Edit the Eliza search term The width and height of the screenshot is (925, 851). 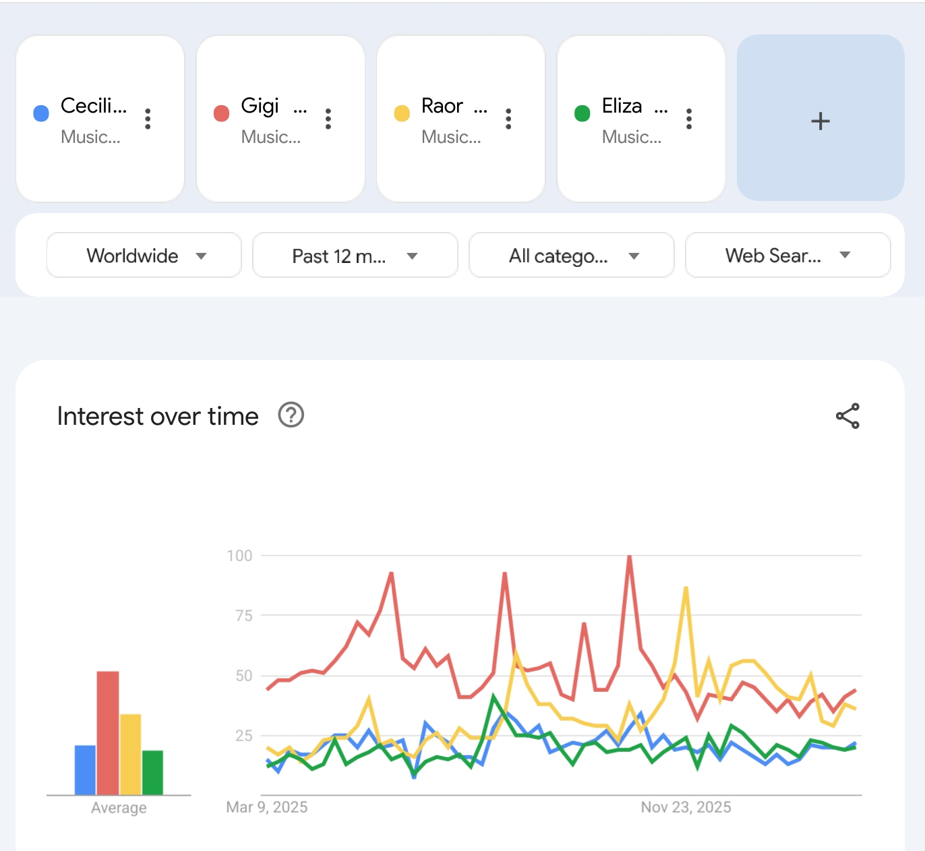tap(635, 106)
